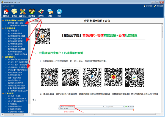The image size is (165, 117).
Task: Open 第七章【单据查询篇】
Action: tap(16, 46)
